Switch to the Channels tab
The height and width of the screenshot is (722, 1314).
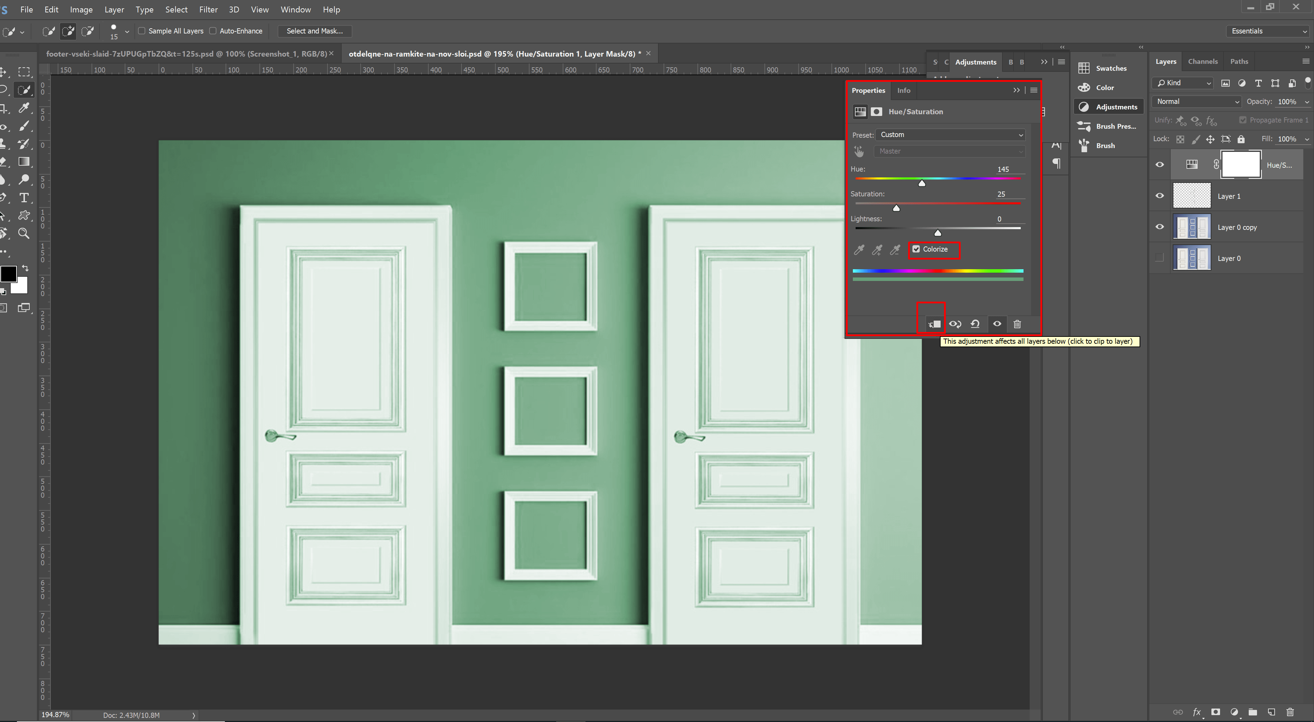pos(1202,62)
